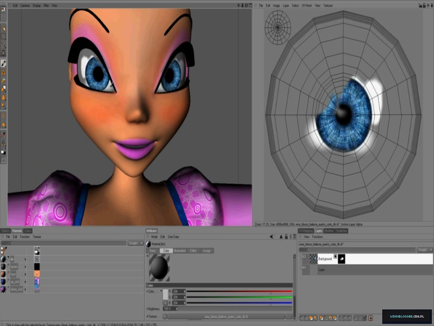
Task: Select the Eraser tool
Action: point(3,81)
